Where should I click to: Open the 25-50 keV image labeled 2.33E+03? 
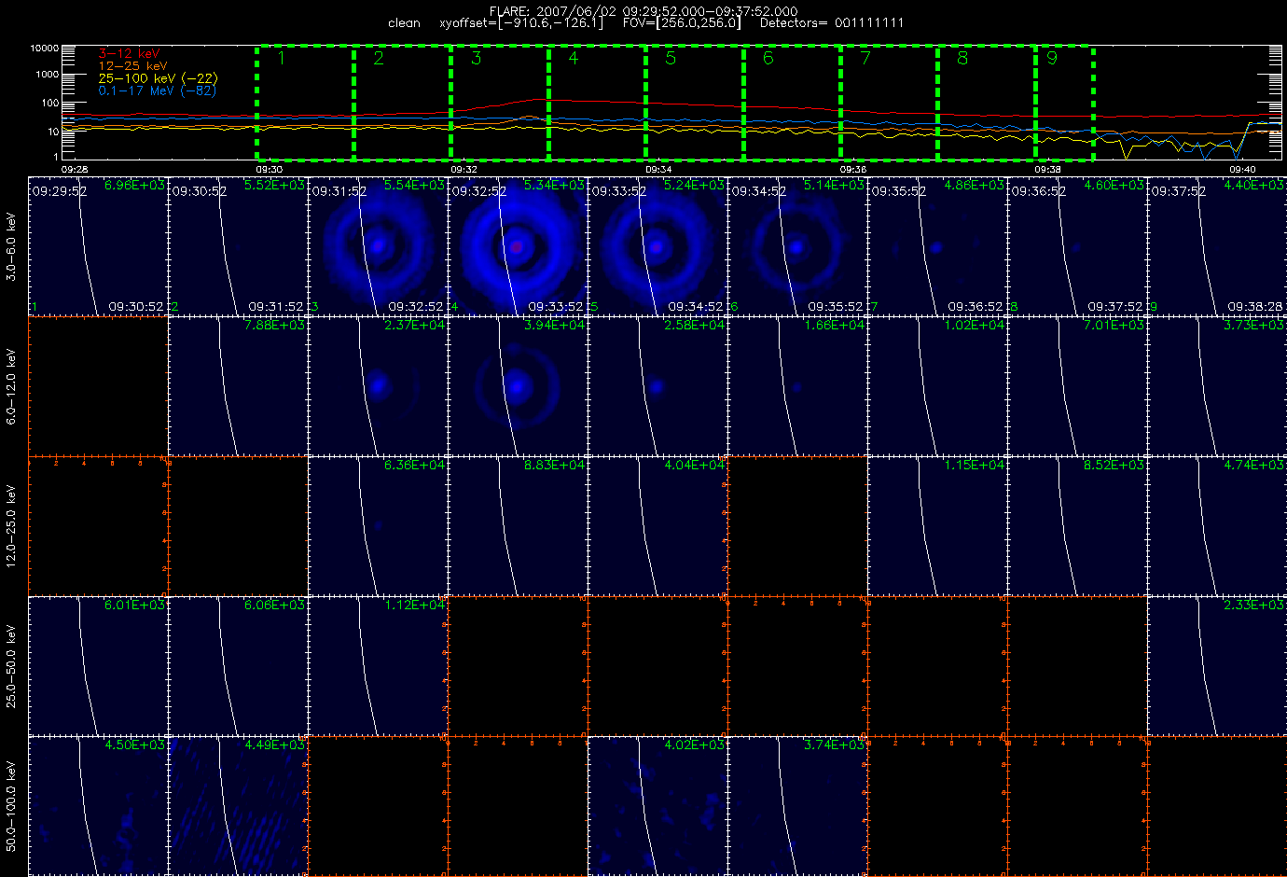(x=1217, y=666)
